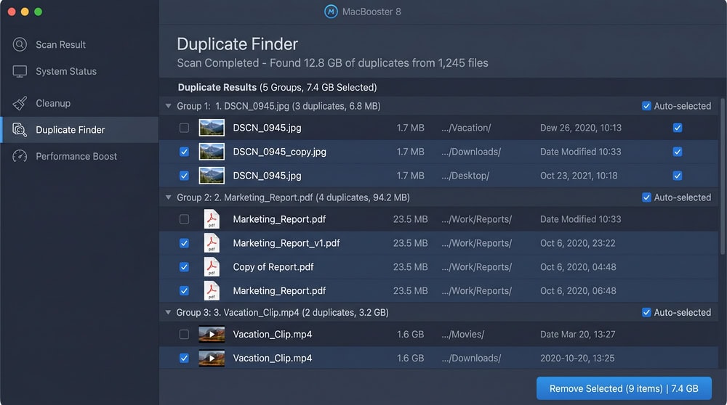Toggle Group 2 Auto-selected checkbox
This screenshot has width=727, height=405.
(x=646, y=197)
